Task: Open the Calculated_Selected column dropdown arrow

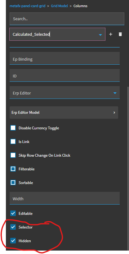Action: click(100, 35)
